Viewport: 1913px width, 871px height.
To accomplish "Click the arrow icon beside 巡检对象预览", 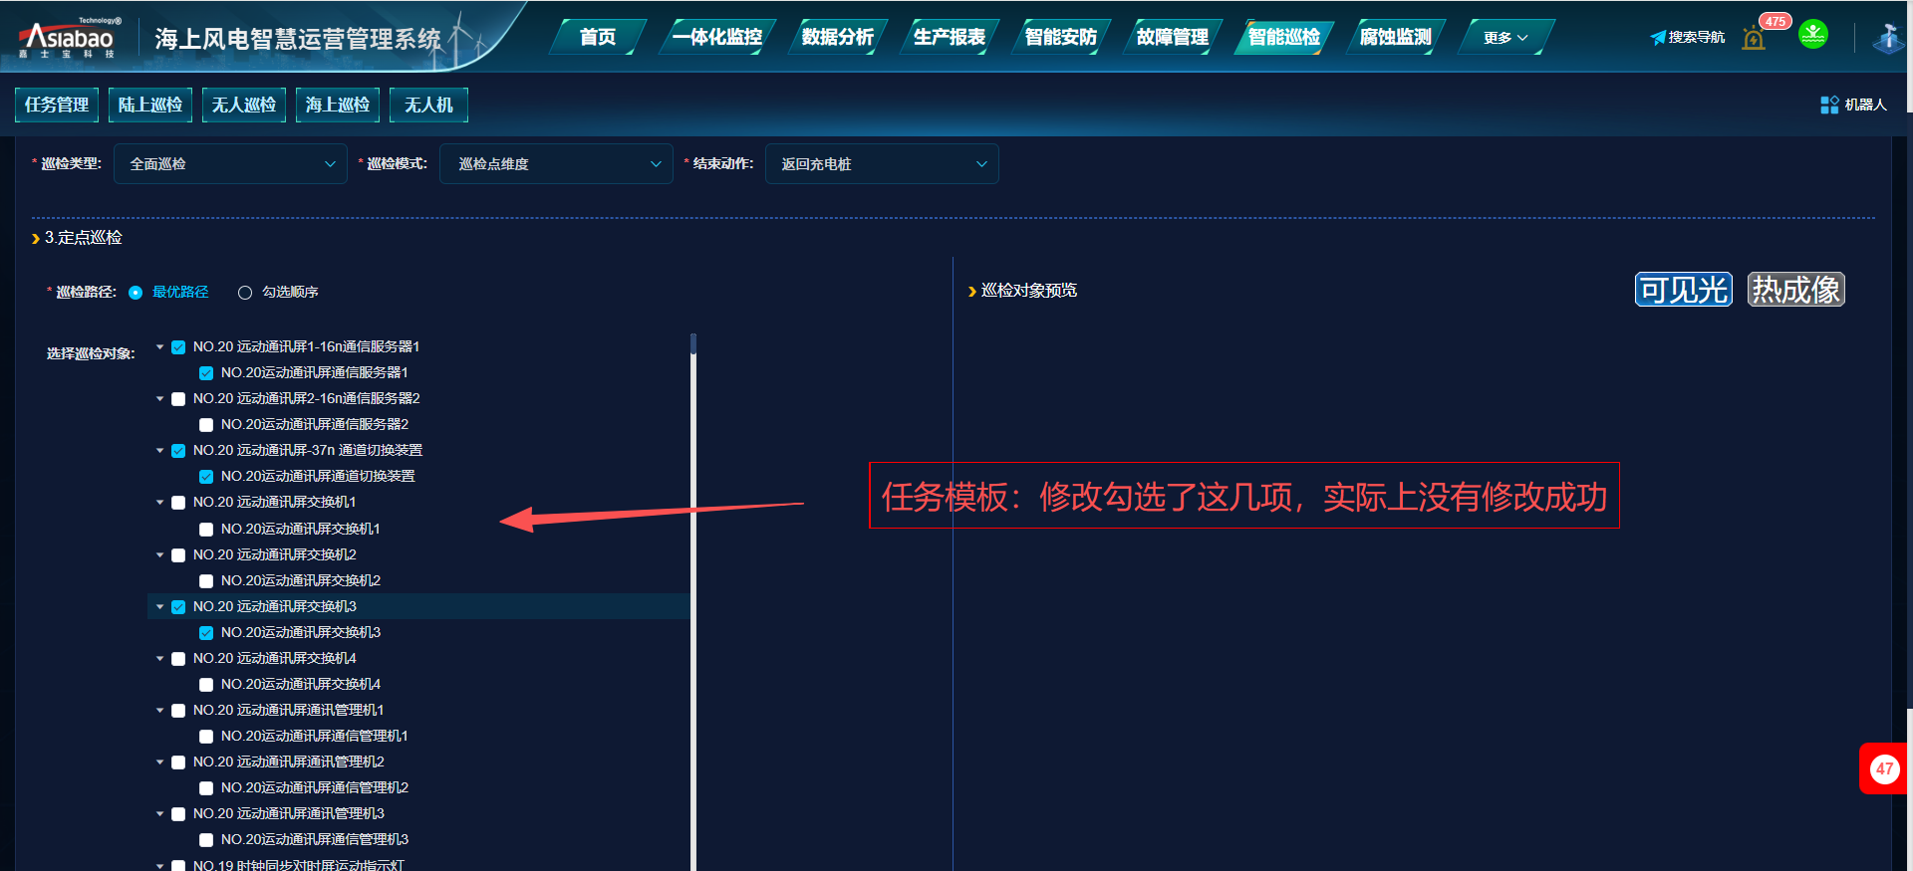I will coord(971,291).
